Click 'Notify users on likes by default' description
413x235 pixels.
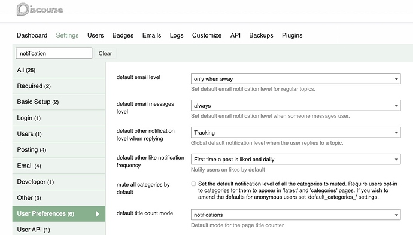tap(228, 170)
